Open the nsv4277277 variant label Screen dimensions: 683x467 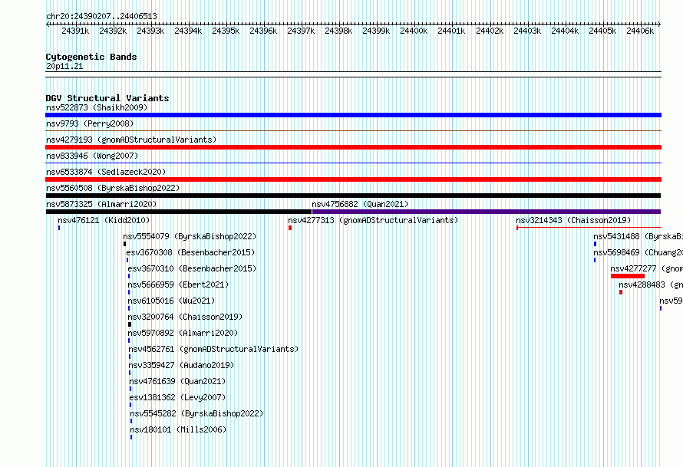(646, 268)
